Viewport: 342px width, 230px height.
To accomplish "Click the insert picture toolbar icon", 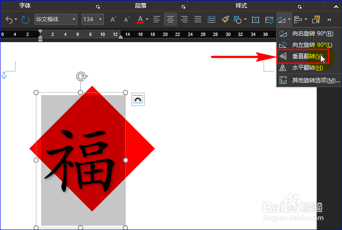I will (x=269, y=20).
